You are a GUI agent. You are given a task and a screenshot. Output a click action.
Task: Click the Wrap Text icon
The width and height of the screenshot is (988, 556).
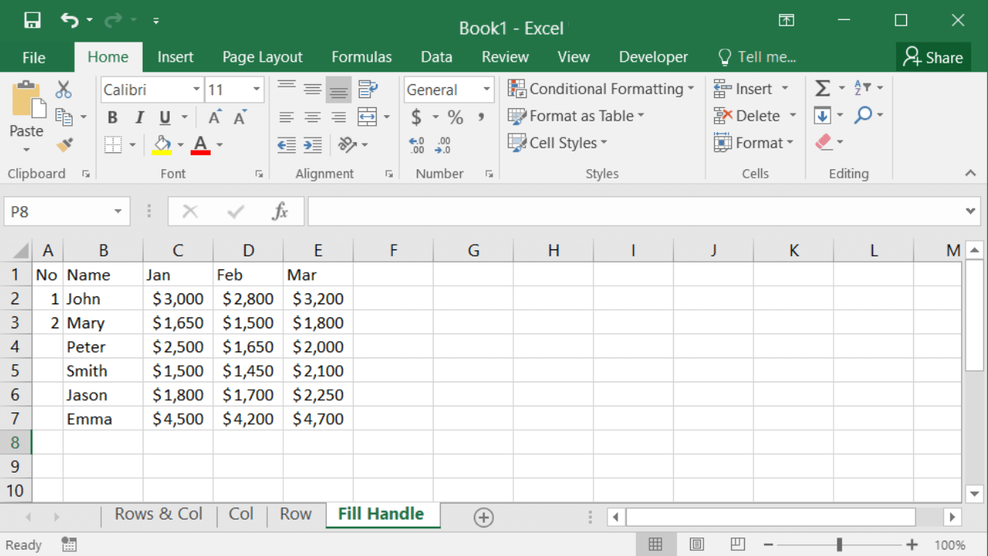tap(368, 90)
